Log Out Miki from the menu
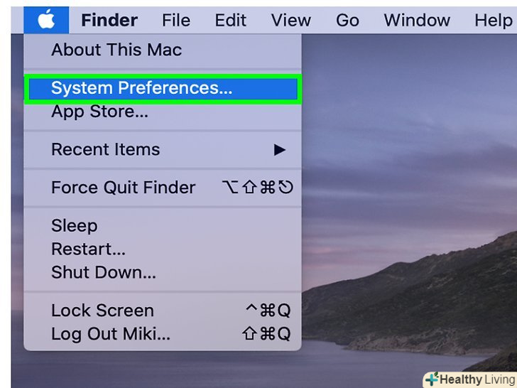The height and width of the screenshot is (388, 517). 111,334
